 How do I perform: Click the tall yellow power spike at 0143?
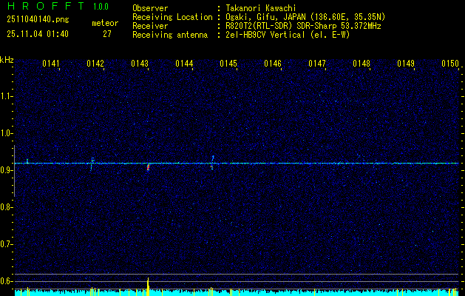pyautogui.click(x=148, y=286)
